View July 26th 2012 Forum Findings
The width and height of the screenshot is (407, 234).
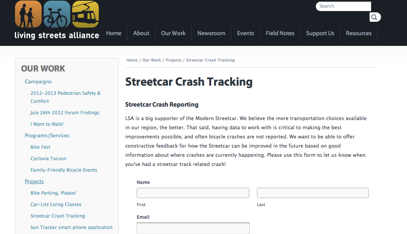tap(65, 112)
